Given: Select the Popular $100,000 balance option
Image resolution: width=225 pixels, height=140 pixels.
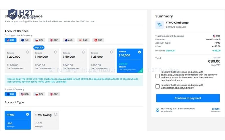Looking at the screenshot, I should coord(46,61).
